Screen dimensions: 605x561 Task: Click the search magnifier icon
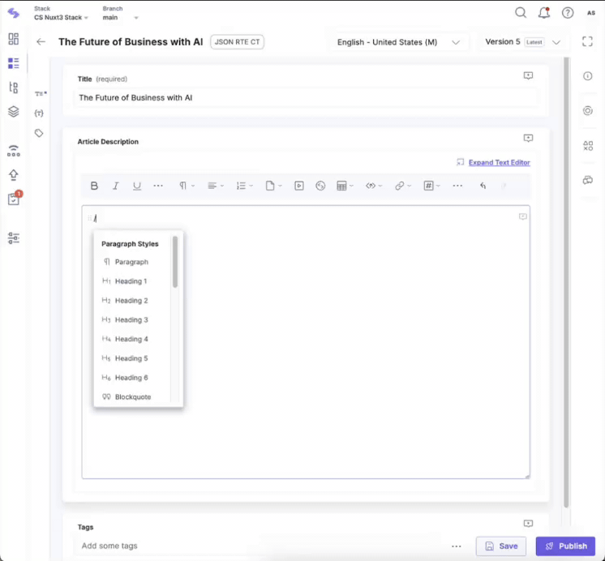click(521, 13)
